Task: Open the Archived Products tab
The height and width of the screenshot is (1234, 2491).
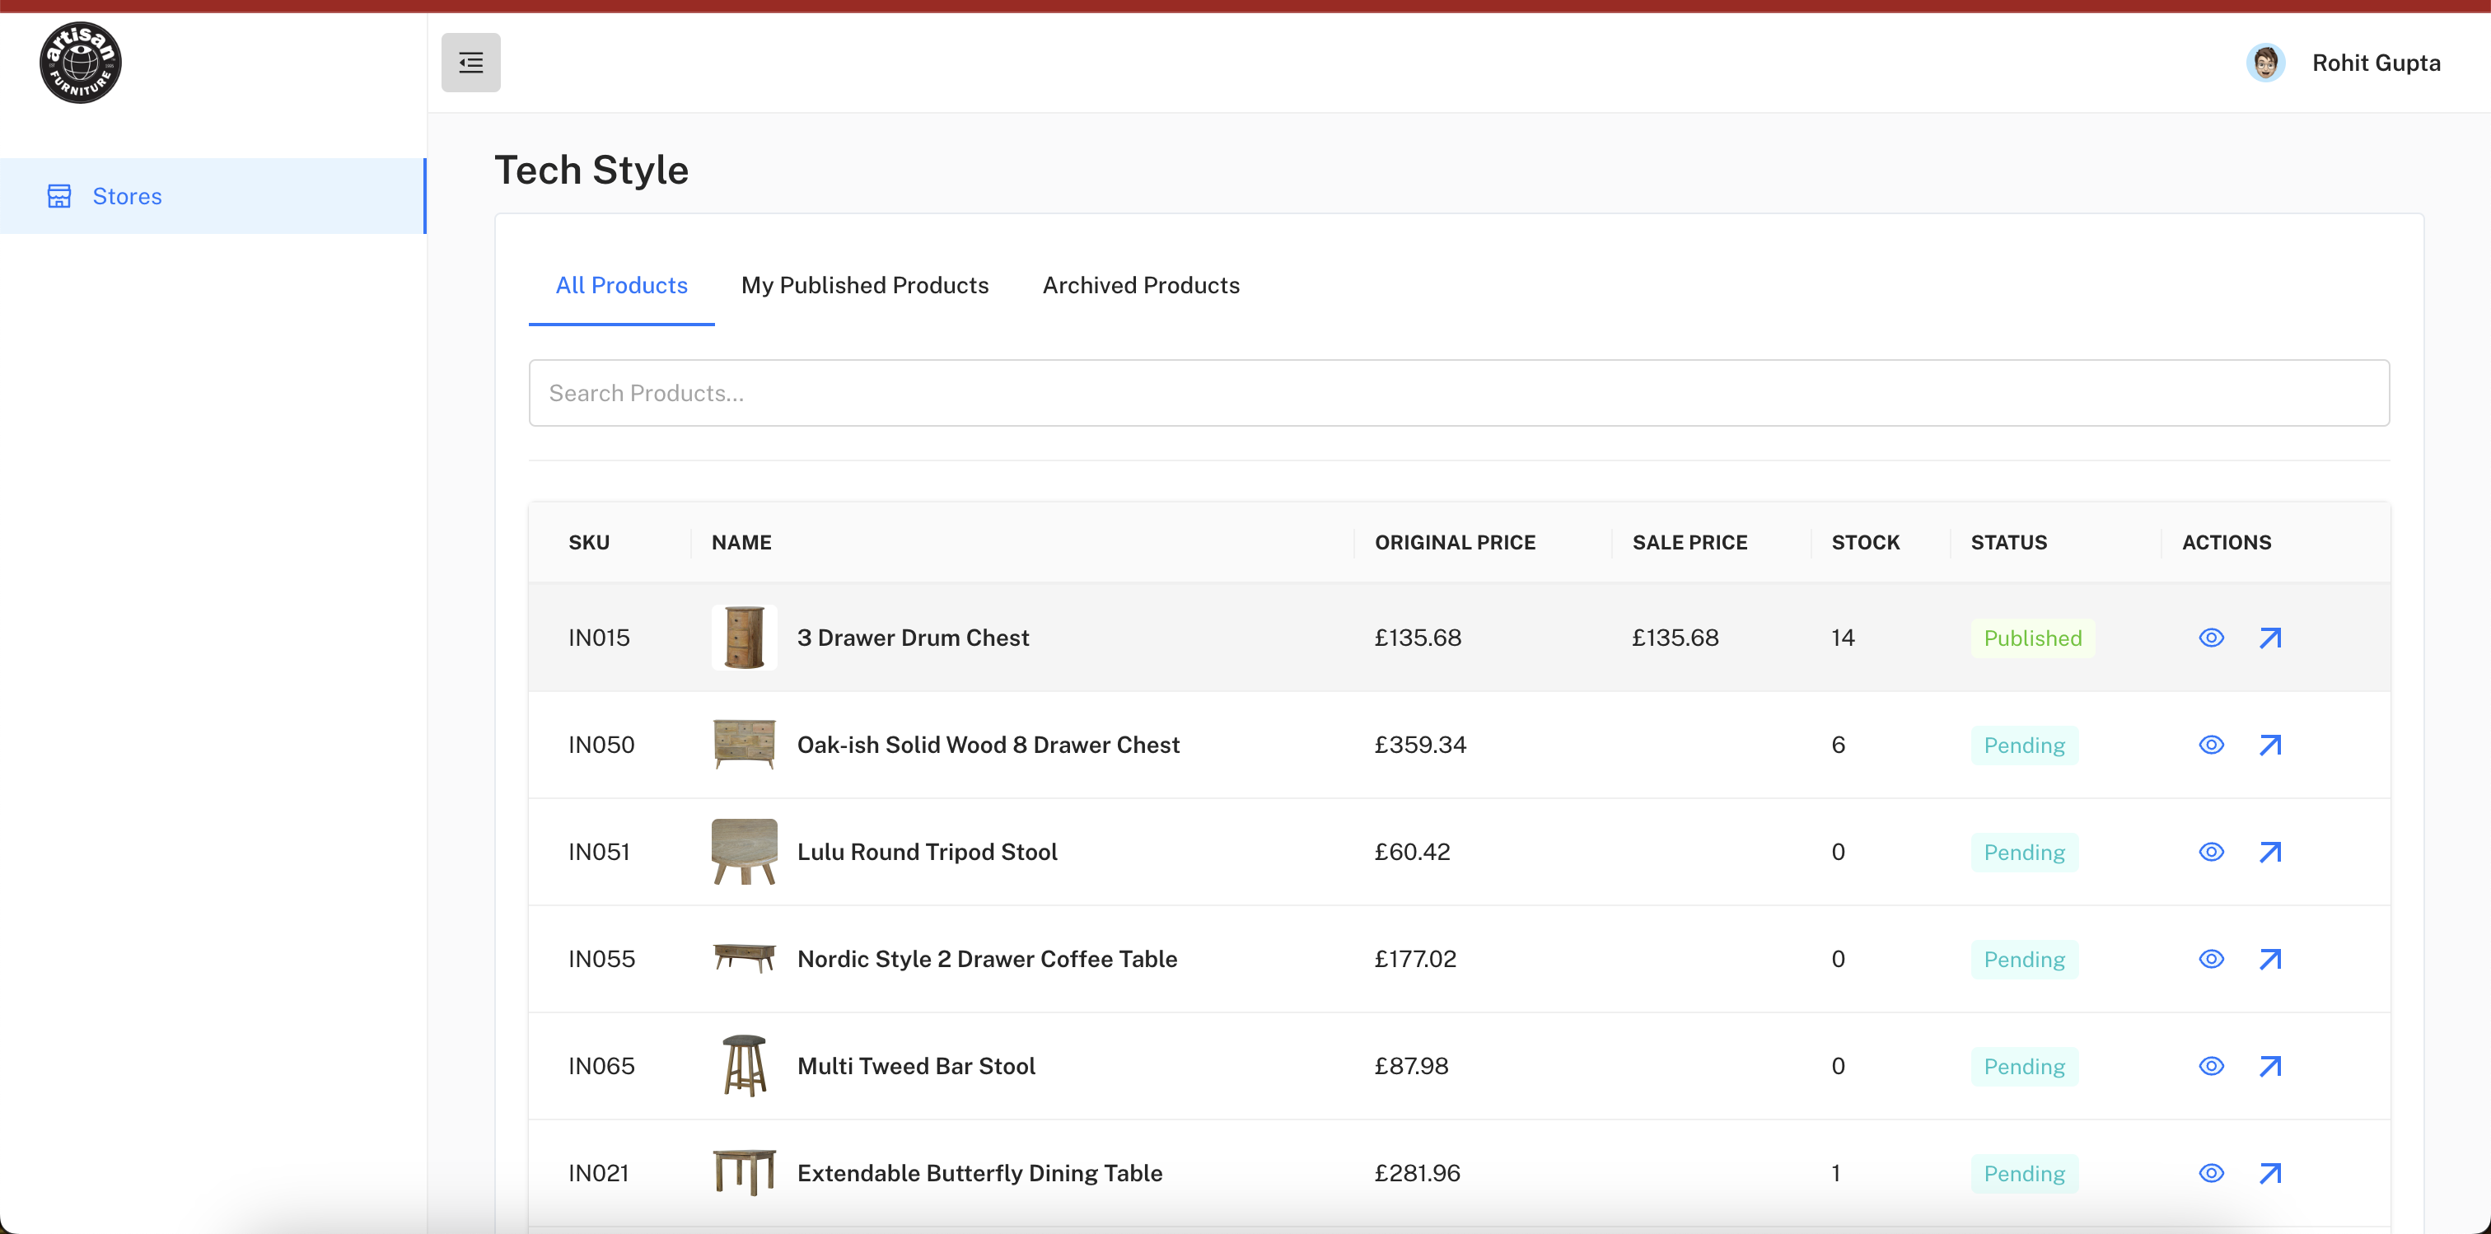Action: pos(1140,285)
